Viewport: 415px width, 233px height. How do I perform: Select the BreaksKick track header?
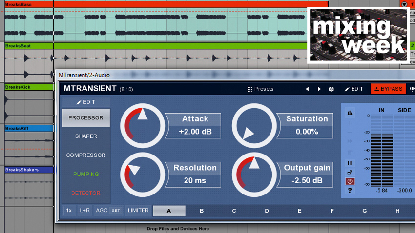point(29,87)
